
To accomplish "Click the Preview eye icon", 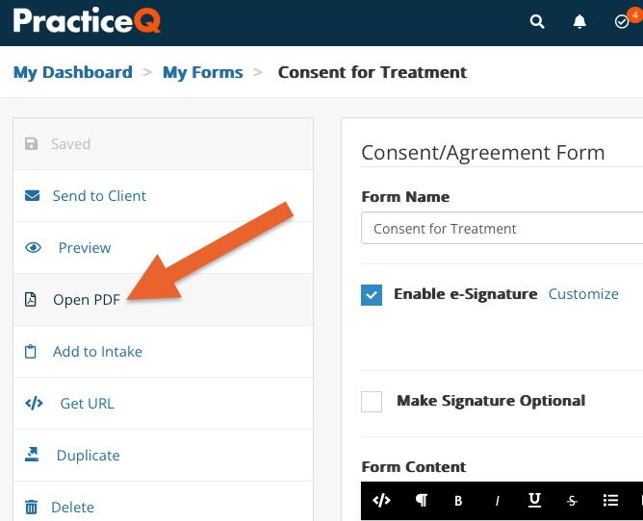I will point(33,247).
